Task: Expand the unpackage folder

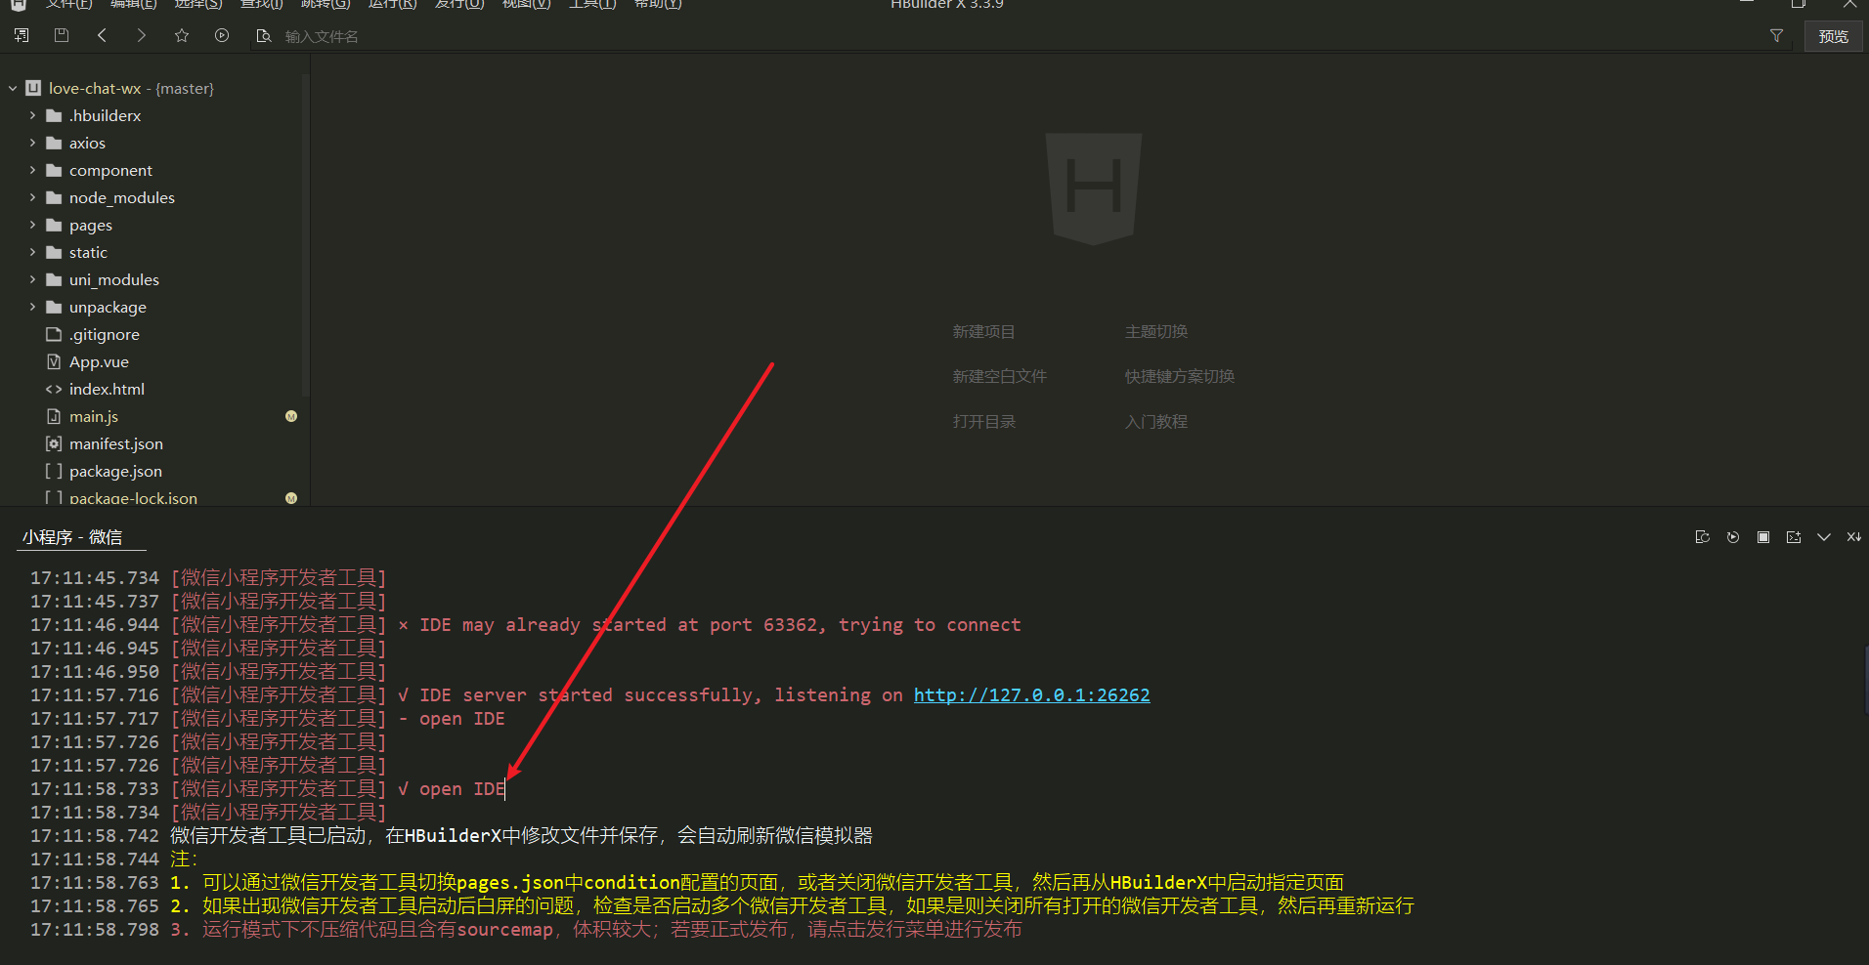Action: tap(32, 307)
